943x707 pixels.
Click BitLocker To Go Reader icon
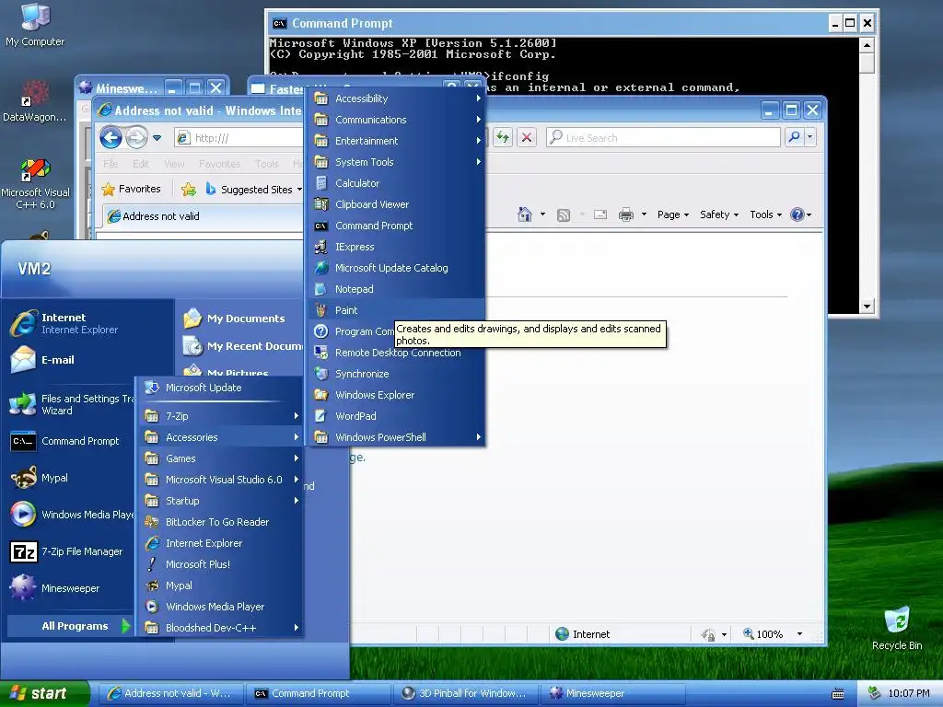152,522
